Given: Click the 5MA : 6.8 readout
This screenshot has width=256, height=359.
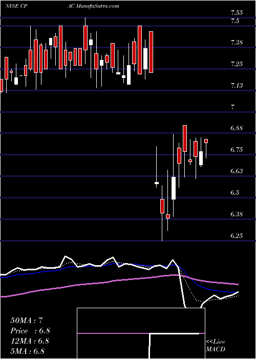Looking at the screenshot, I should point(27,351).
